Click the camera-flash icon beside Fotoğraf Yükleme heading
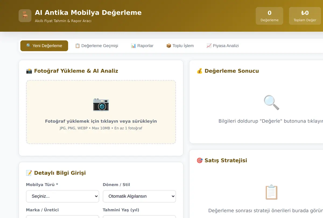 coord(29,71)
